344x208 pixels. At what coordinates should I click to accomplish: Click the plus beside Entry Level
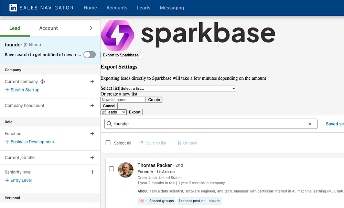(x=7, y=180)
